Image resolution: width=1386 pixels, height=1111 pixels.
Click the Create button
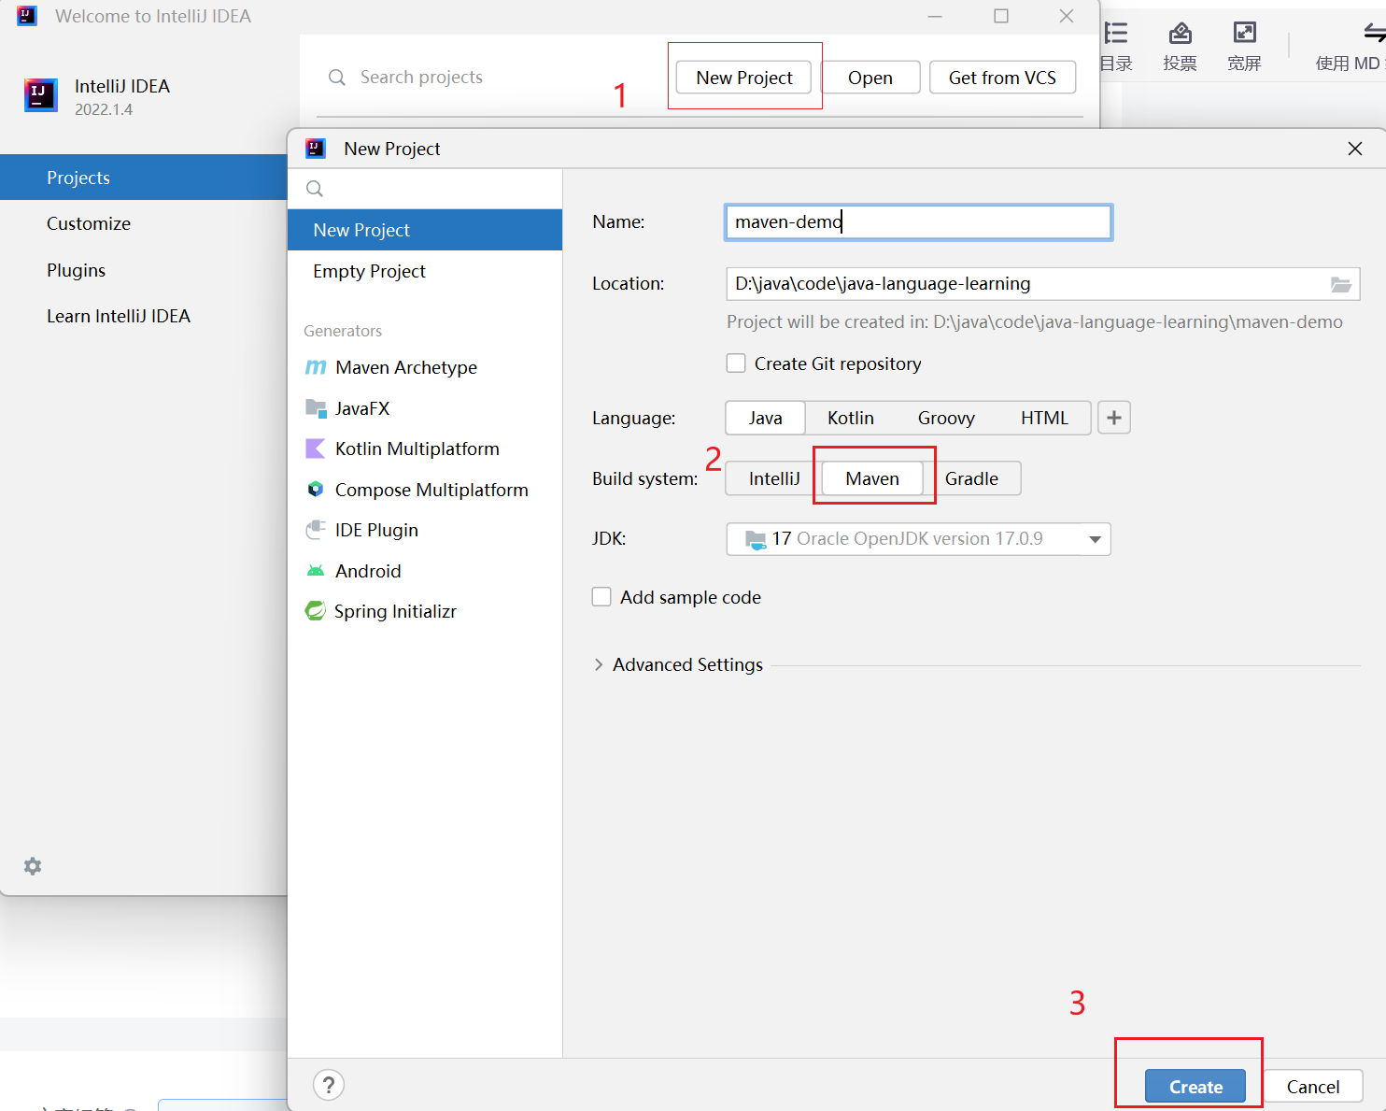pyautogui.click(x=1195, y=1087)
